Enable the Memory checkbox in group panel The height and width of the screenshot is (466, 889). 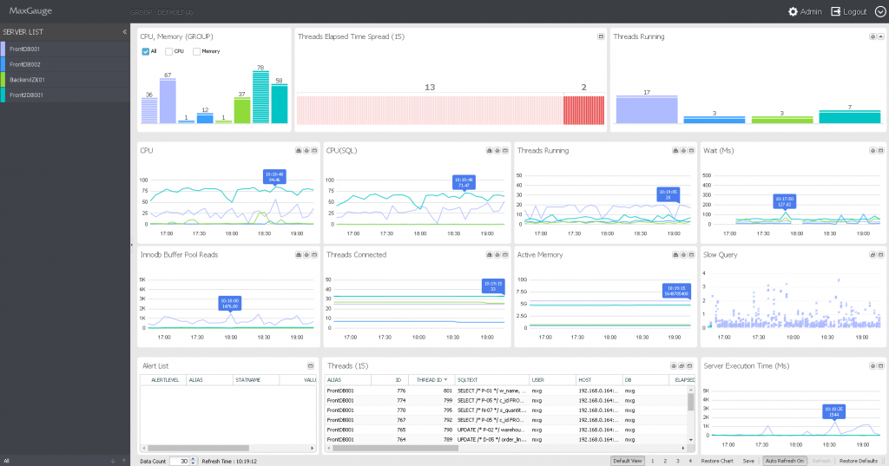coord(196,51)
